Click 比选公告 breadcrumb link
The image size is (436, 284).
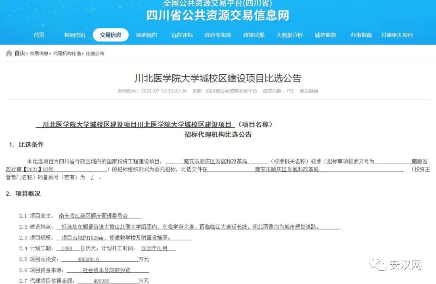95,53
